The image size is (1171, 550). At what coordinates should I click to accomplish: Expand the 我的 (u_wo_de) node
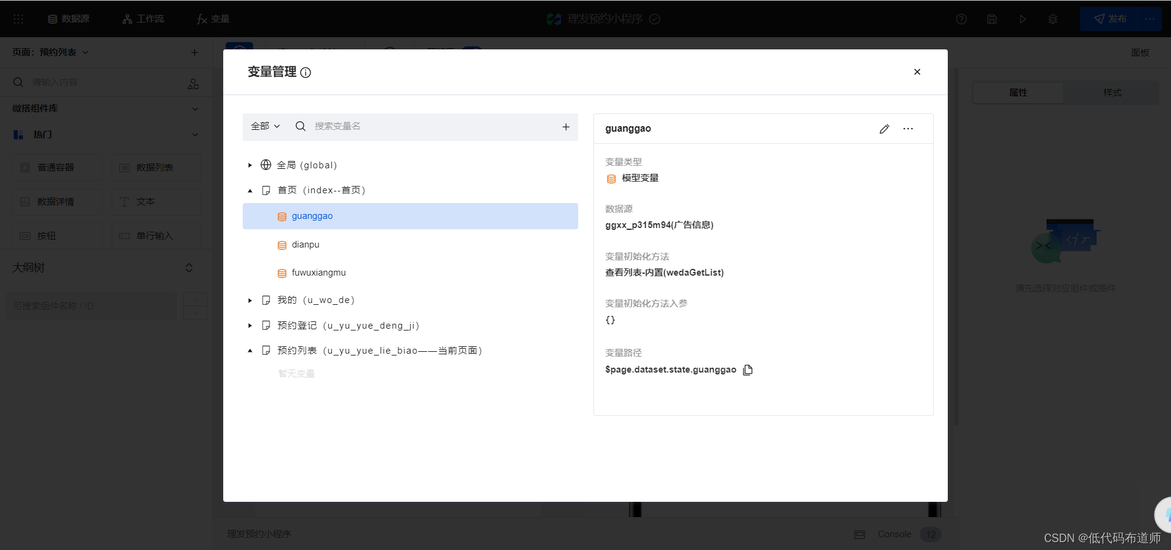pyautogui.click(x=250, y=301)
